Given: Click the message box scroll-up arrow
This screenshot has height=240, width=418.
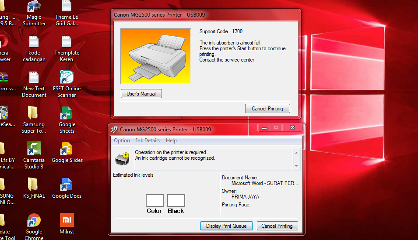Looking at the screenshot, I should tap(296, 153).
